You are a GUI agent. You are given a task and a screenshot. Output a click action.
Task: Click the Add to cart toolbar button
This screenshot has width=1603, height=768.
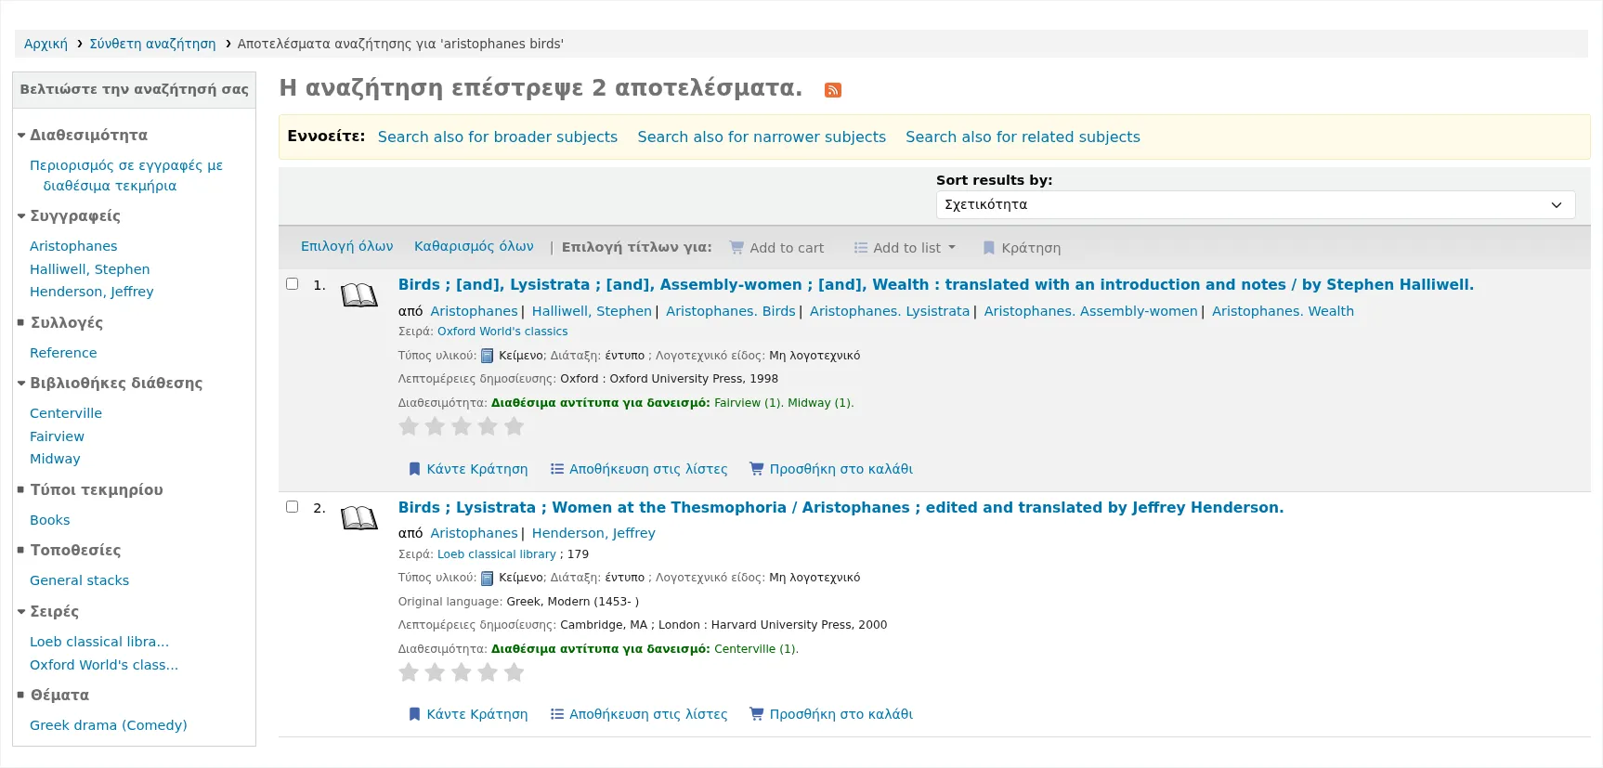coord(776,248)
